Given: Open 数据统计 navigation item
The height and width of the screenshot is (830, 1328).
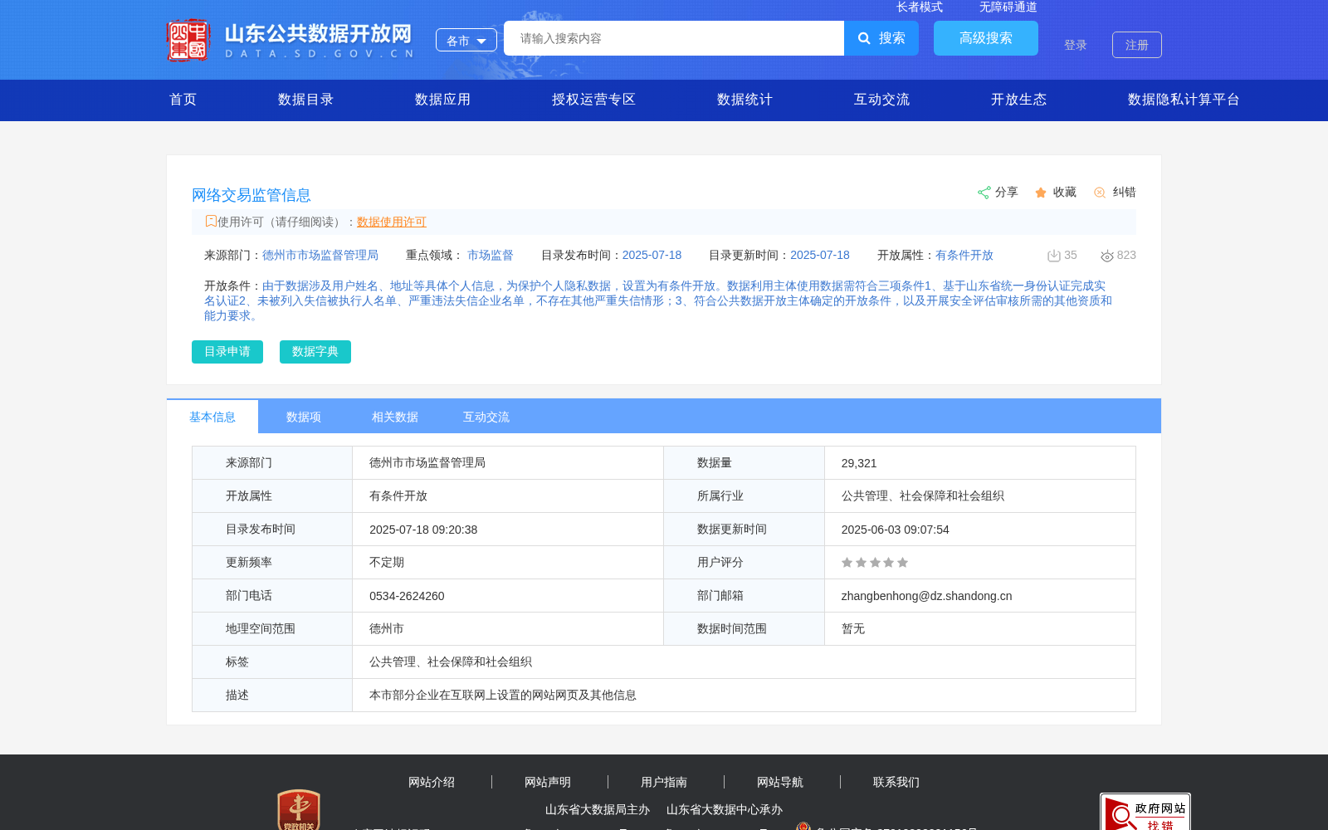Looking at the screenshot, I should 745,100.
